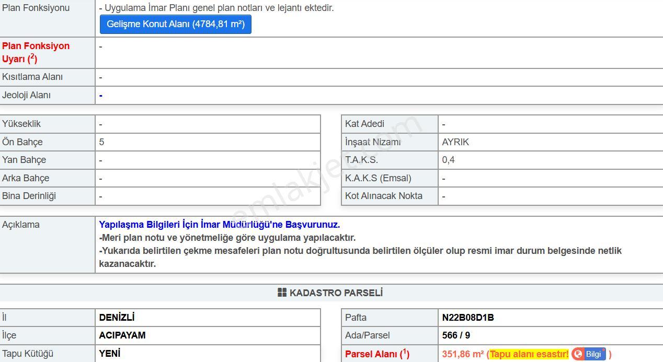
Task: Click the ACIPAYAM district value
Action: (122, 335)
